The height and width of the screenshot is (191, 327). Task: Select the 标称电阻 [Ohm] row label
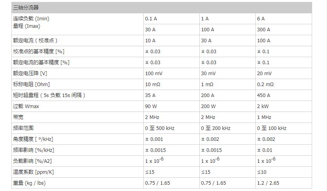point(31,84)
